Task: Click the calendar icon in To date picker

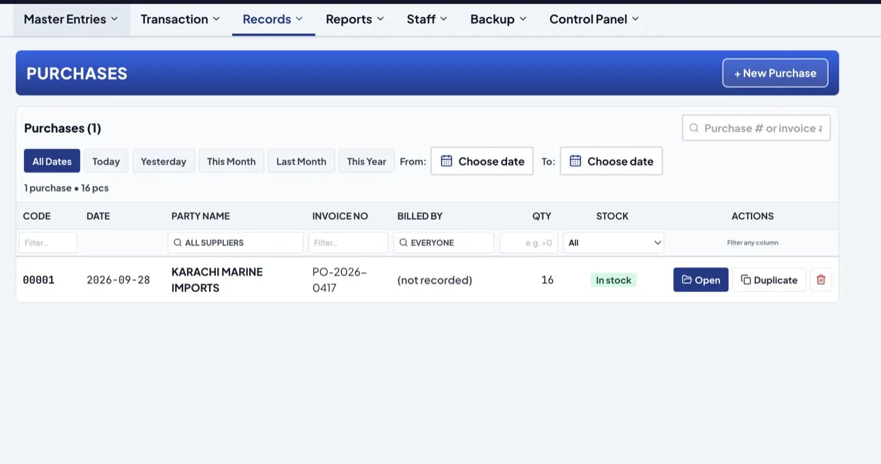Action: (x=575, y=161)
